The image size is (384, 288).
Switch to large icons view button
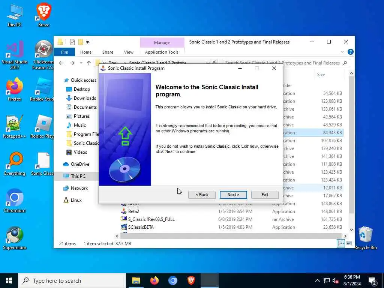pyautogui.click(x=349, y=243)
